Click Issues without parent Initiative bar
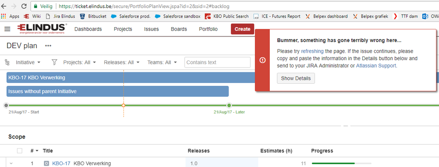 coord(118,91)
